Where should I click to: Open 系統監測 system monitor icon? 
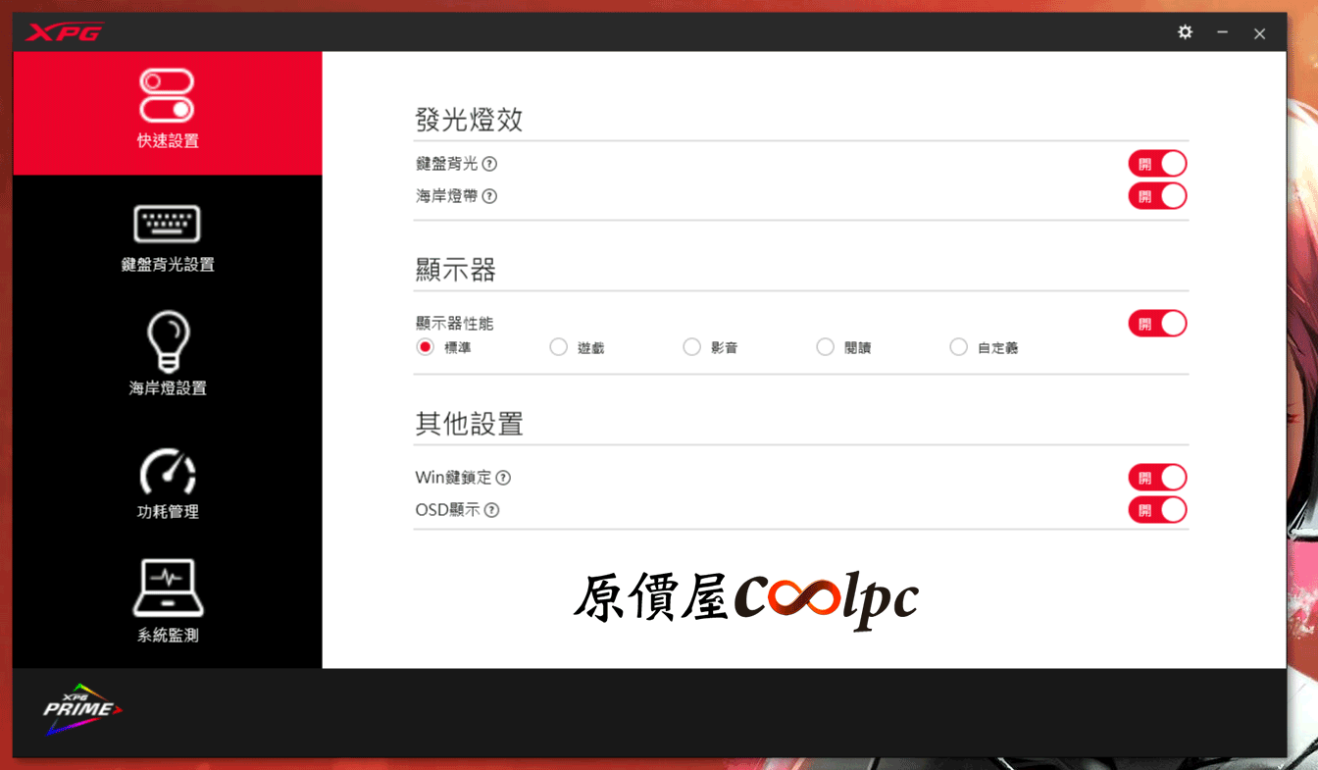[168, 589]
